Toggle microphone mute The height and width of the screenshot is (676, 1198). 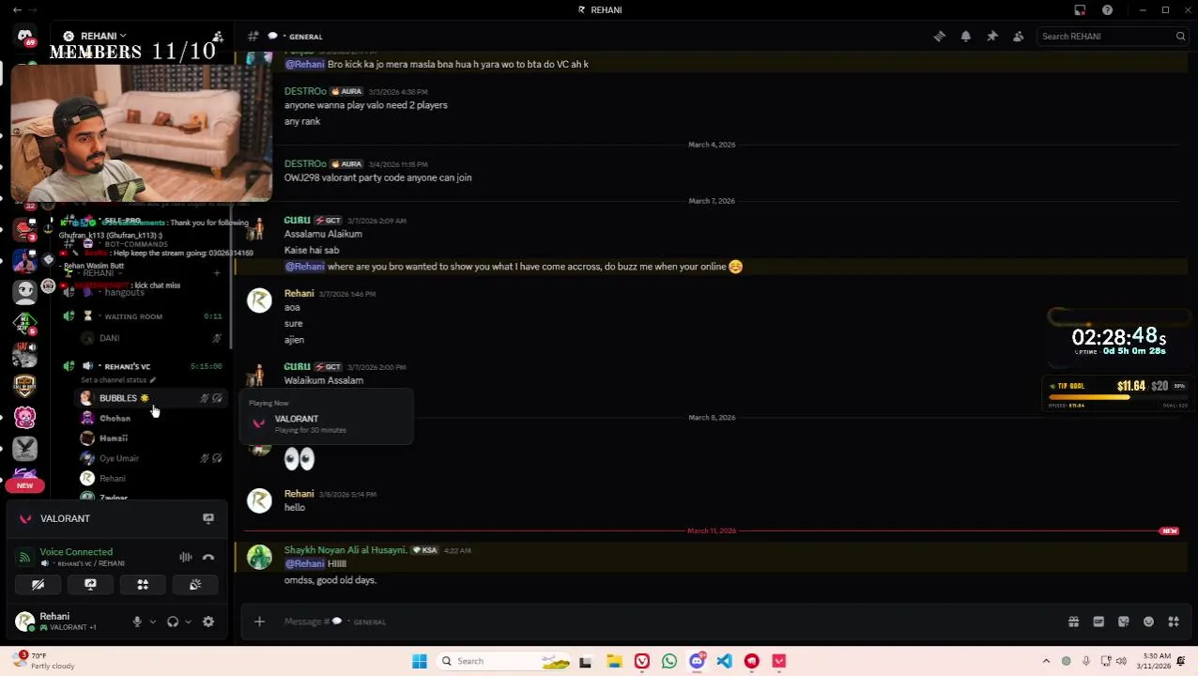point(137,622)
